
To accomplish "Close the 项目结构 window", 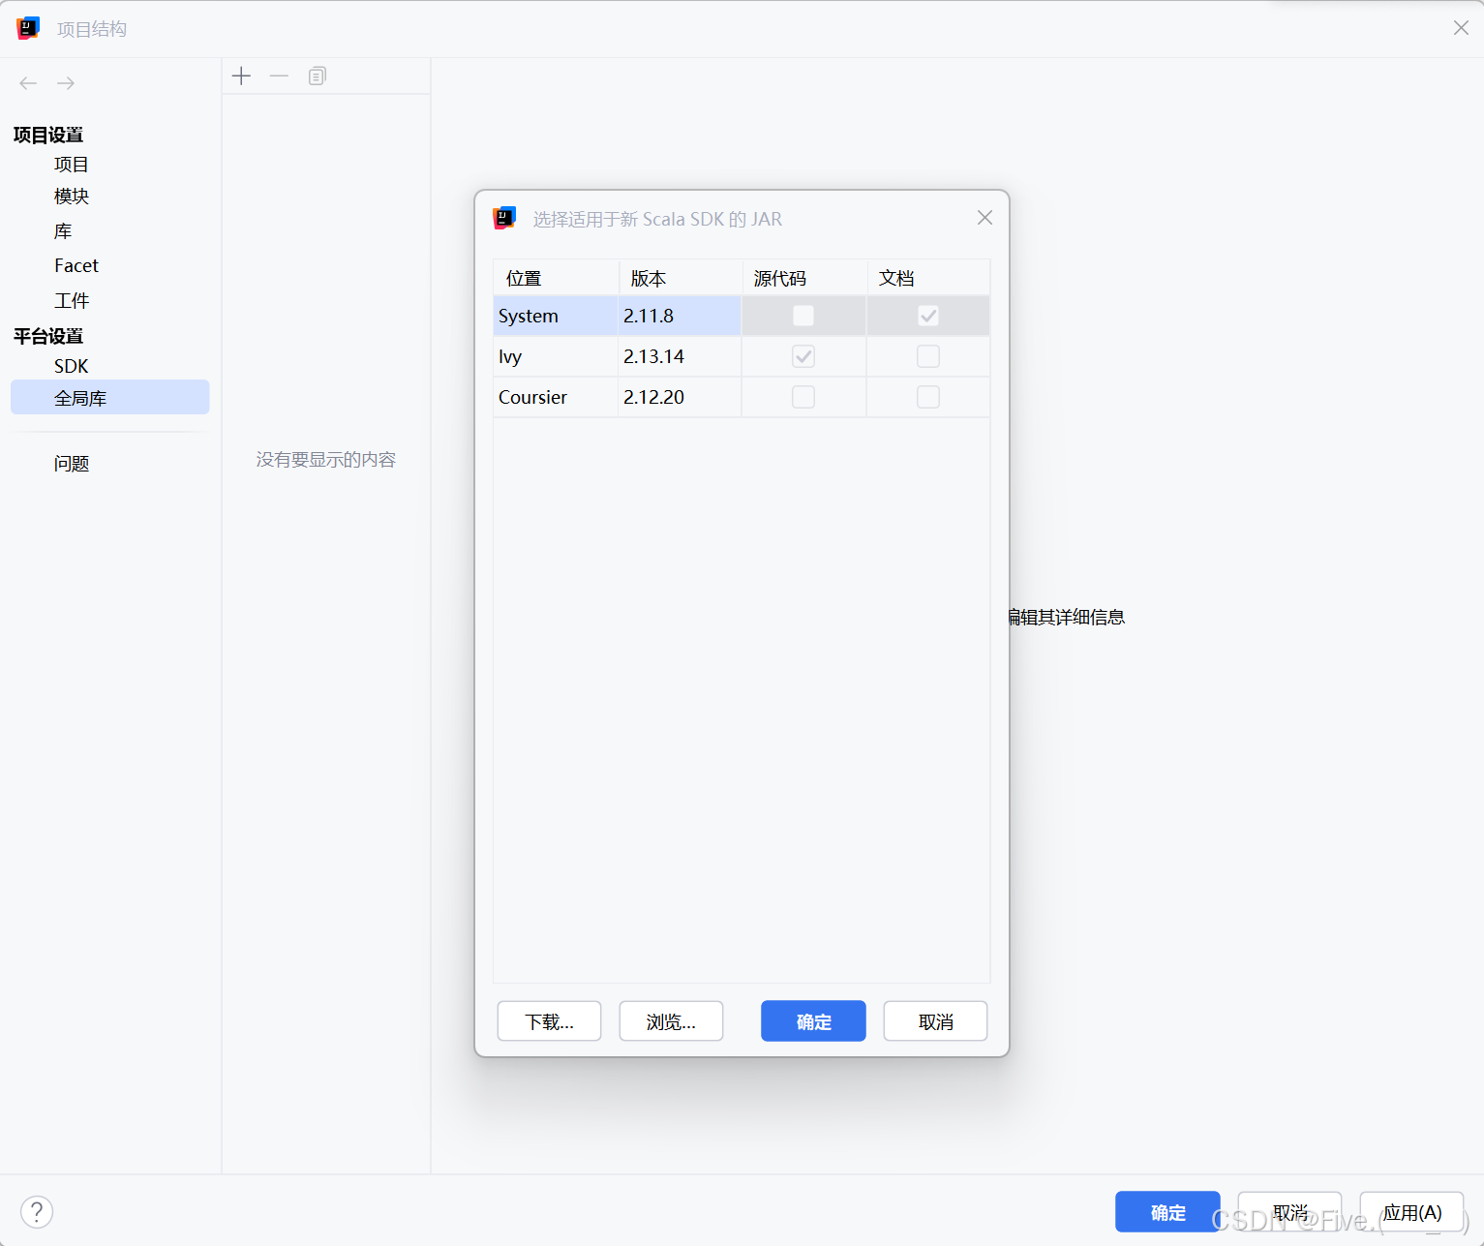I will pos(1461,28).
